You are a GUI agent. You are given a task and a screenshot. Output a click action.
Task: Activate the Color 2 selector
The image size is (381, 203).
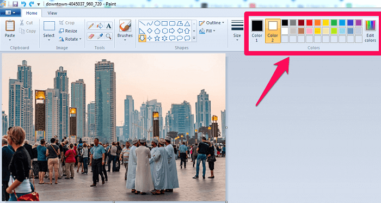point(273,31)
